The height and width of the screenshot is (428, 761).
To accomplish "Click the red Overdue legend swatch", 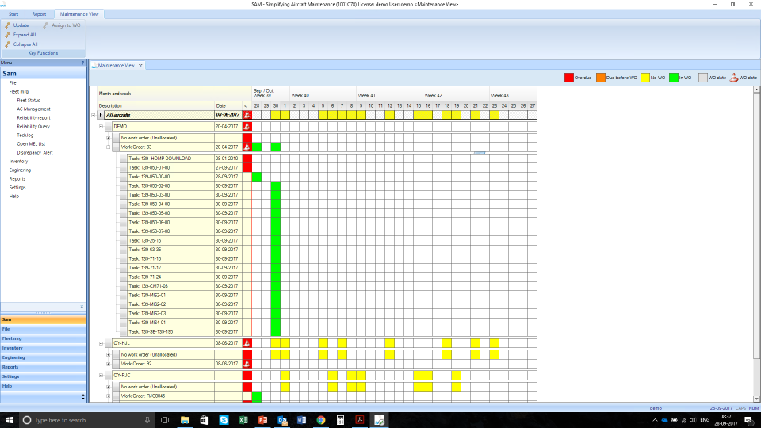I will click(569, 78).
